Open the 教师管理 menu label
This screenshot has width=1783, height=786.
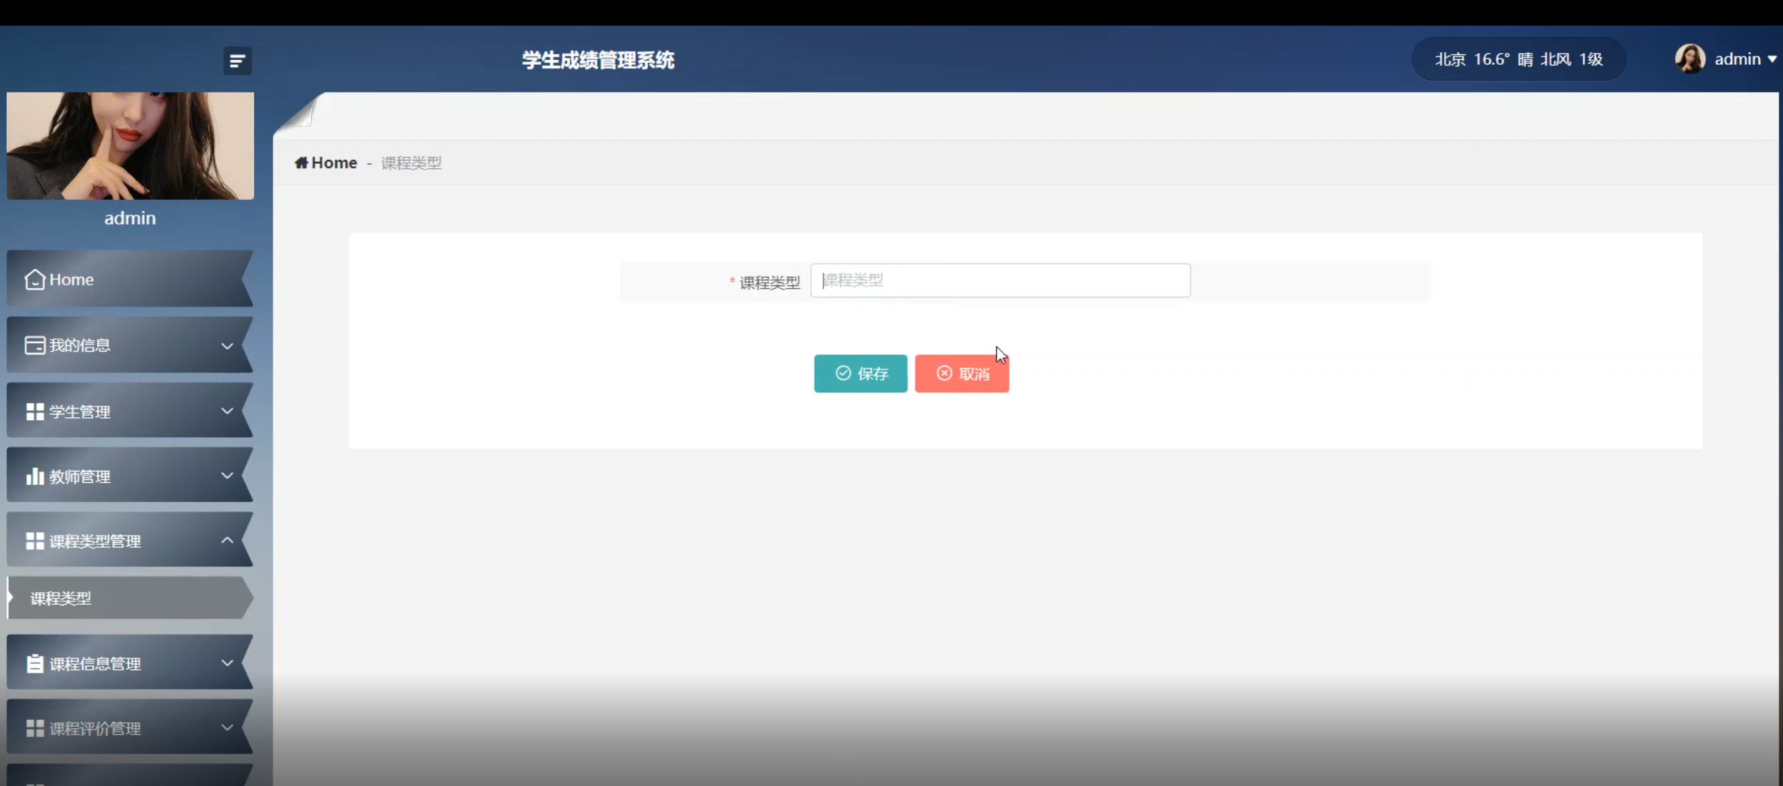click(x=80, y=476)
